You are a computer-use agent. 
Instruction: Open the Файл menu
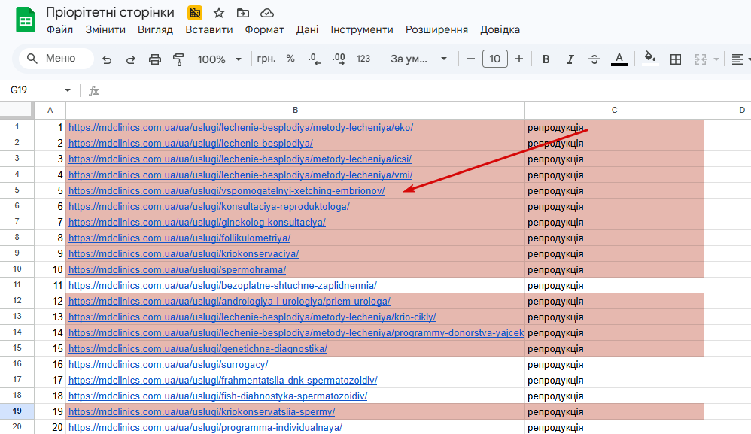coord(60,29)
